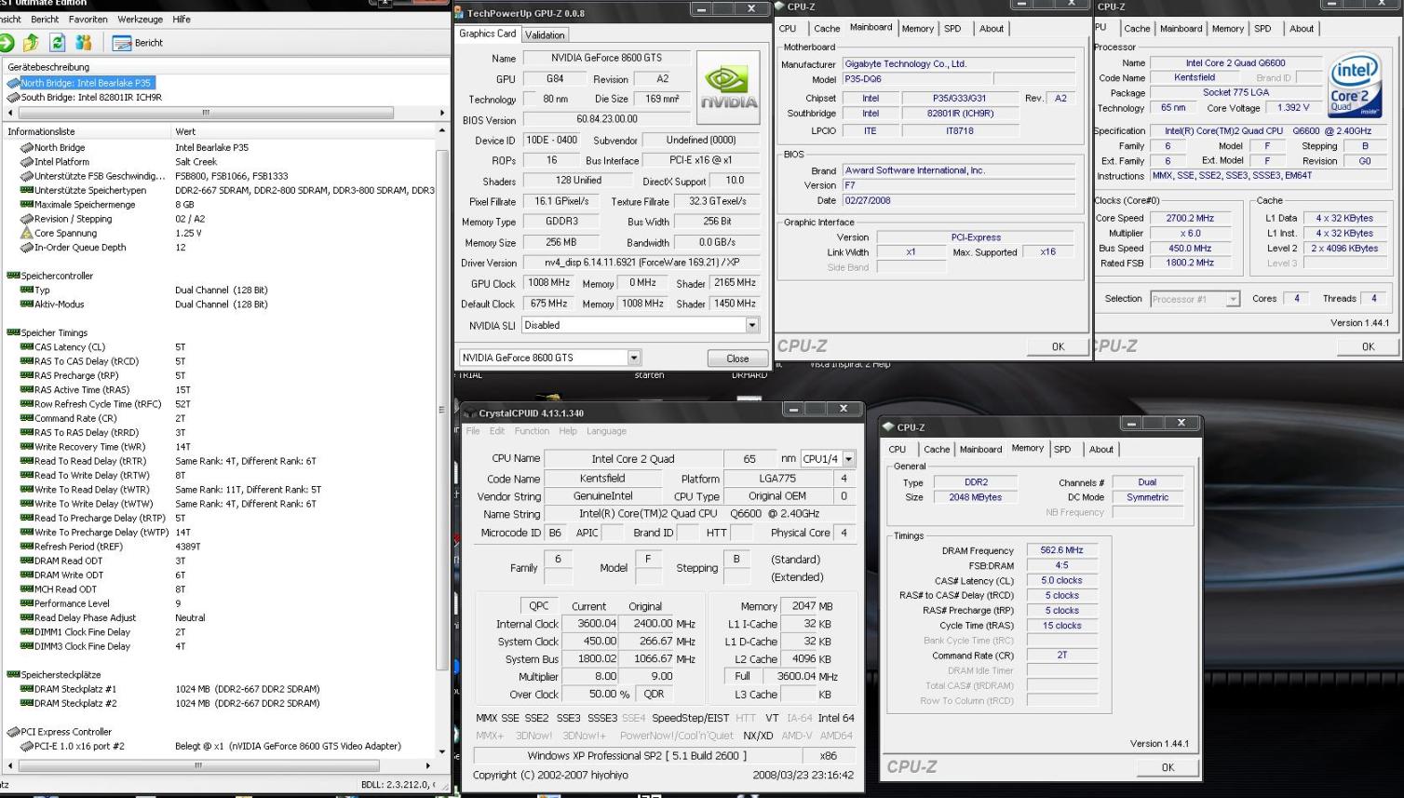Image resolution: width=1404 pixels, height=798 pixels.
Task: Click the chip icon beside North Bridge: Intel Bearlake P35
Action: [x=13, y=83]
